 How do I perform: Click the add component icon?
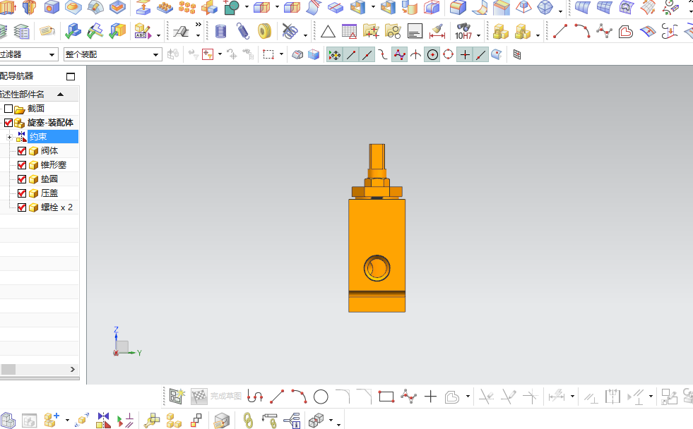pyautogui.click(x=52, y=420)
